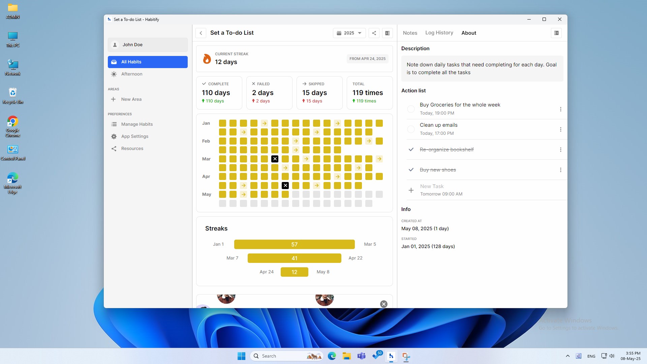
Task: Select the About tab
Action: [469, 33]
